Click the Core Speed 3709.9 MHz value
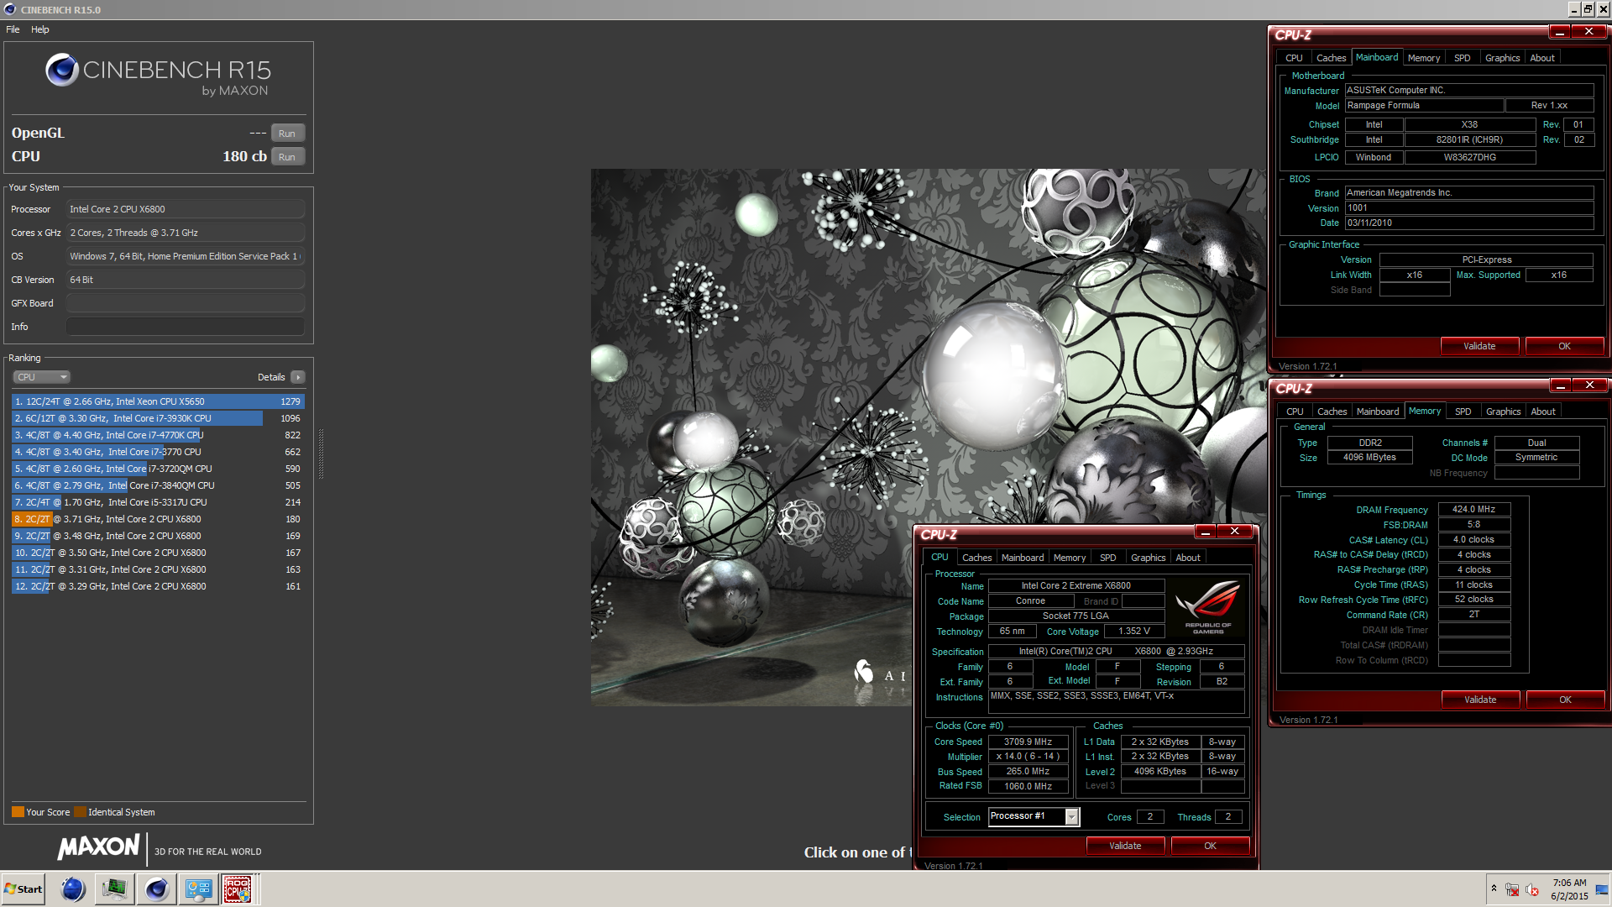This screenshot has width=1612, height=907. (1028, 742)
